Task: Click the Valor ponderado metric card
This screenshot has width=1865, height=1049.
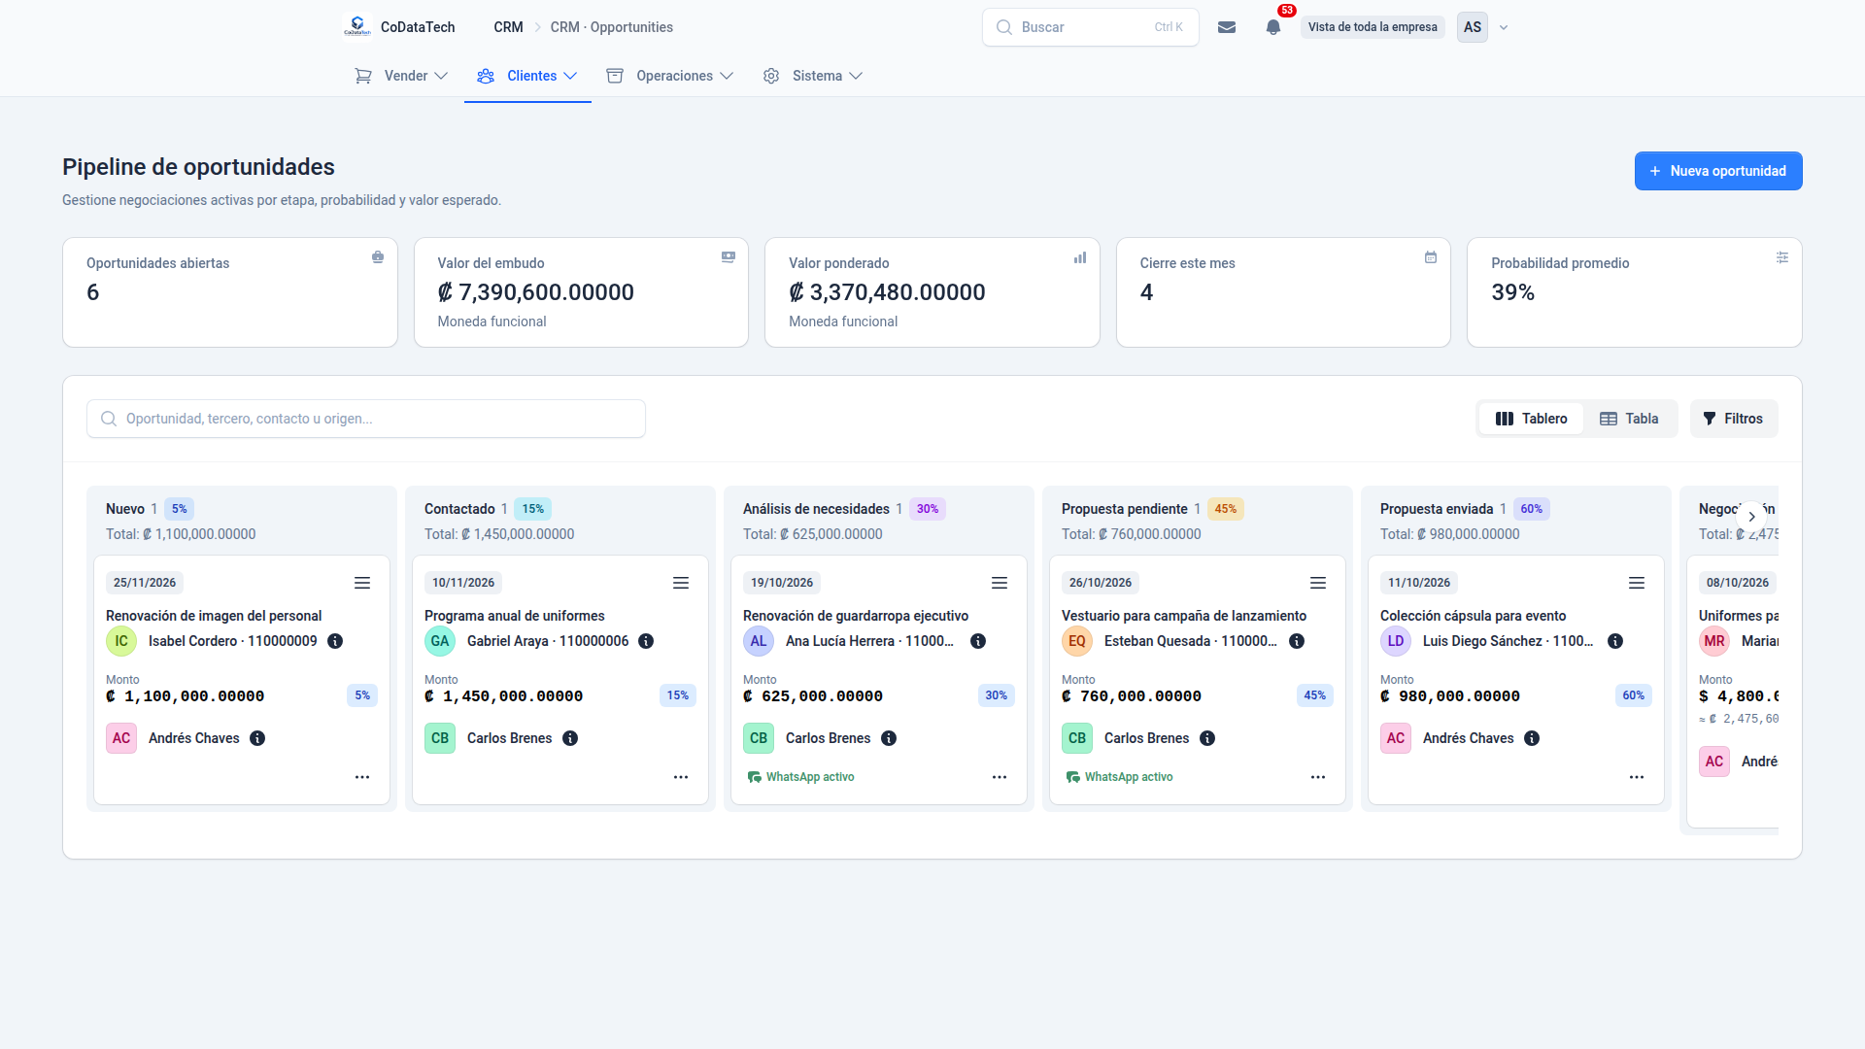Action: 932,292
